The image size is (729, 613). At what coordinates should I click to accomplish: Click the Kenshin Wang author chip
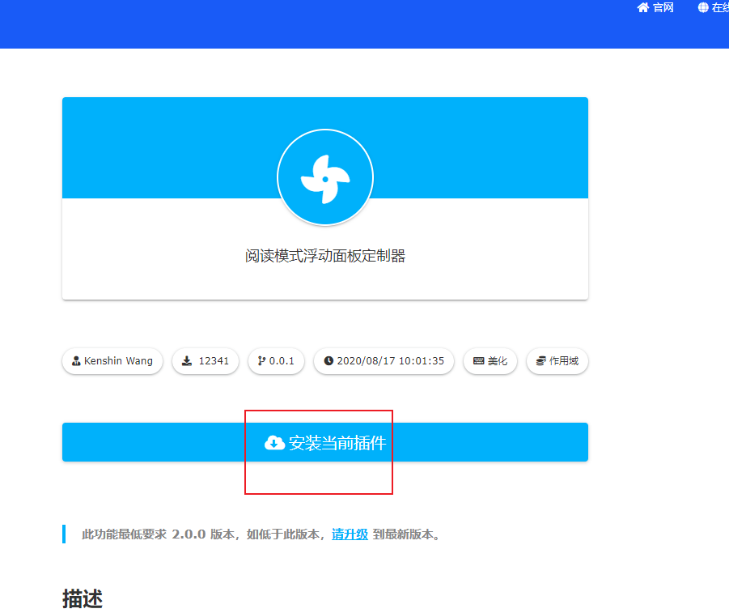tap(112, 360)
